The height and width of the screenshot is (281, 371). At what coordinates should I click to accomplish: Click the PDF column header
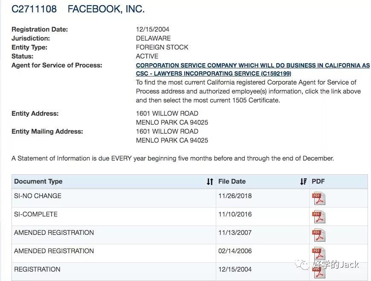318,181
